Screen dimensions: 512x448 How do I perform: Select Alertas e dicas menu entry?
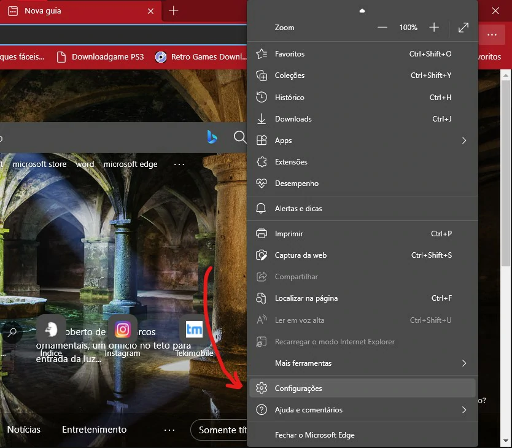tap(362, 208)
